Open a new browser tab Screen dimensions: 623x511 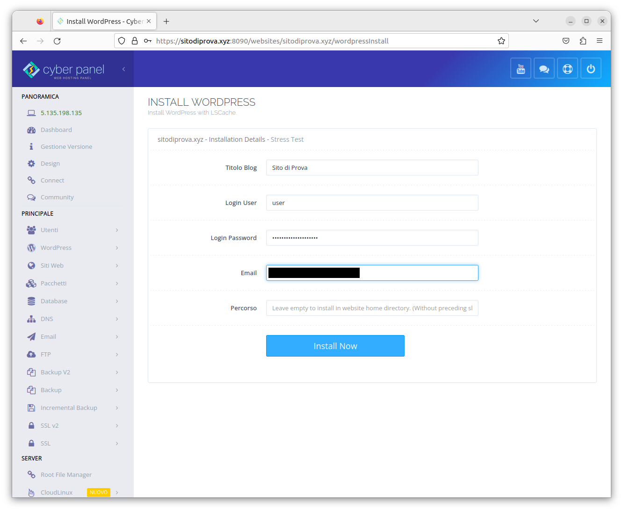coord(166,22)
